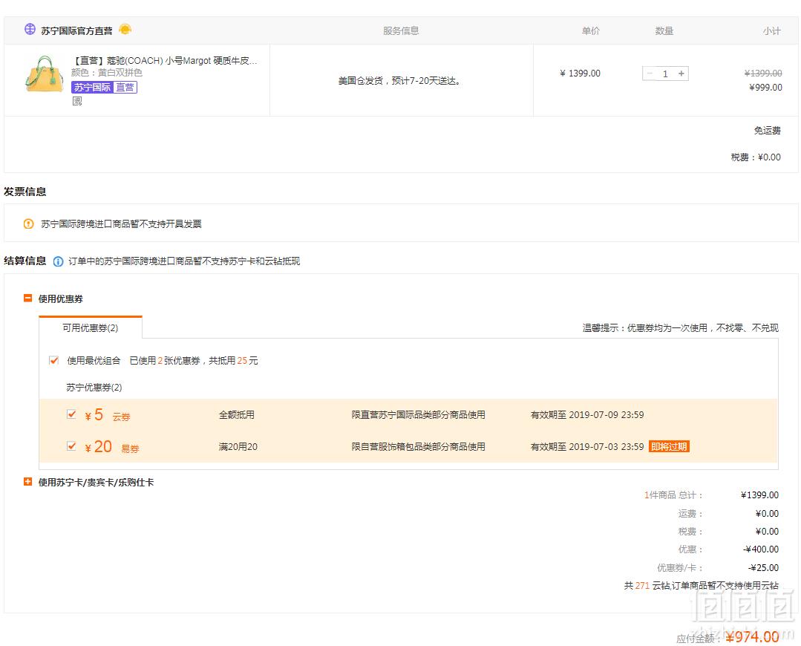Toggle the 使用最优组合 checkbox
The height and width of the screenshot is (646, 801).
tap(53, 360)
